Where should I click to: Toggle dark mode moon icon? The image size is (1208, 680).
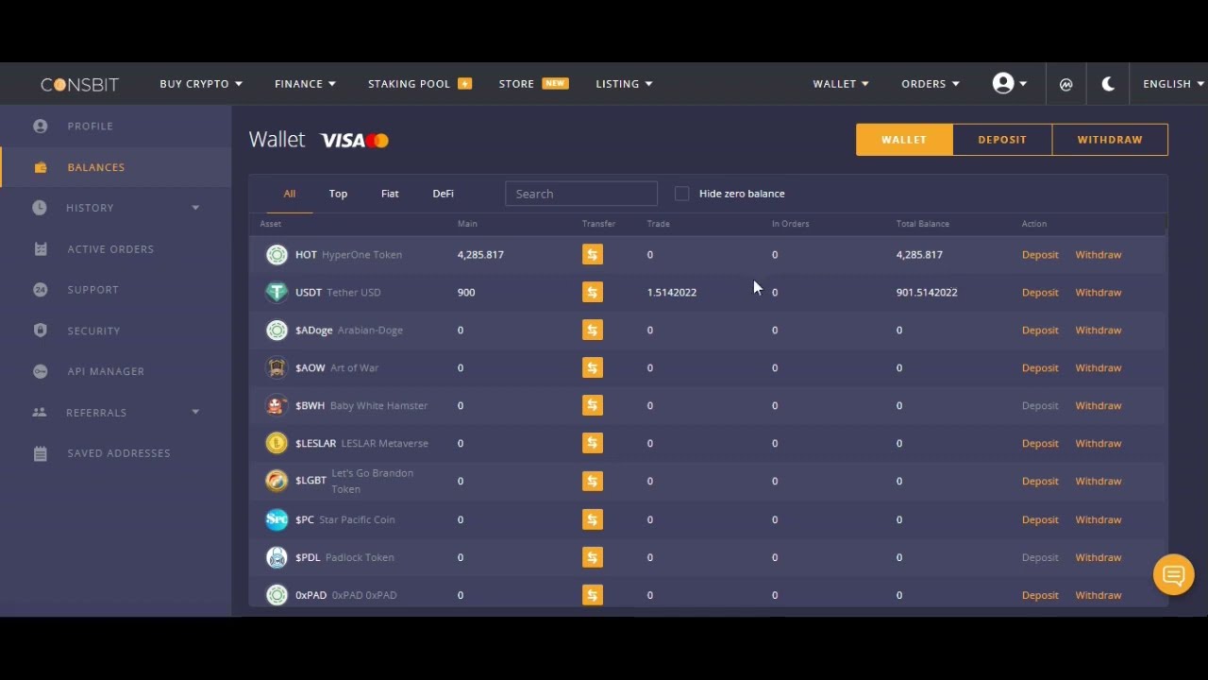tap(1108, 84)
